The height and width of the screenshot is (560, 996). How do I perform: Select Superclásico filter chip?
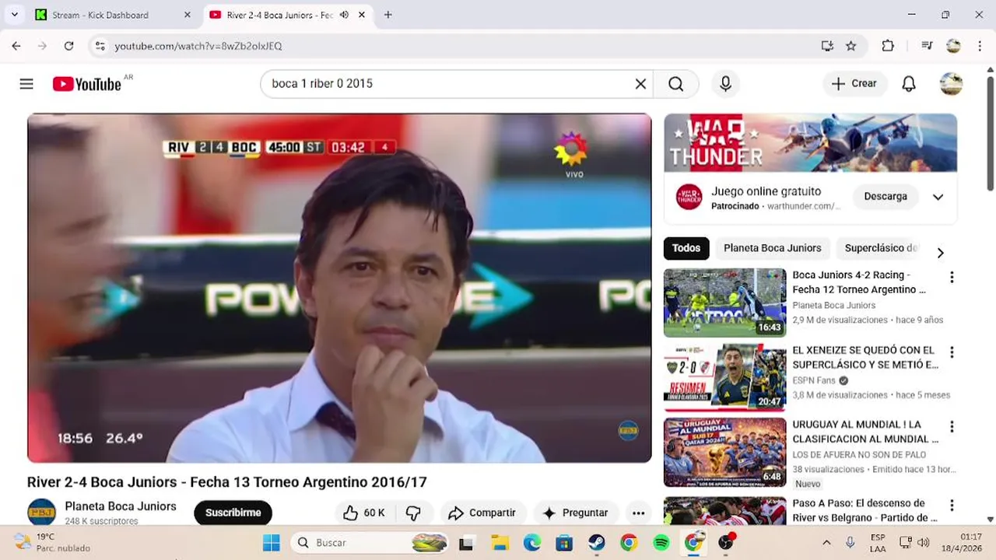tap(880, 248)
